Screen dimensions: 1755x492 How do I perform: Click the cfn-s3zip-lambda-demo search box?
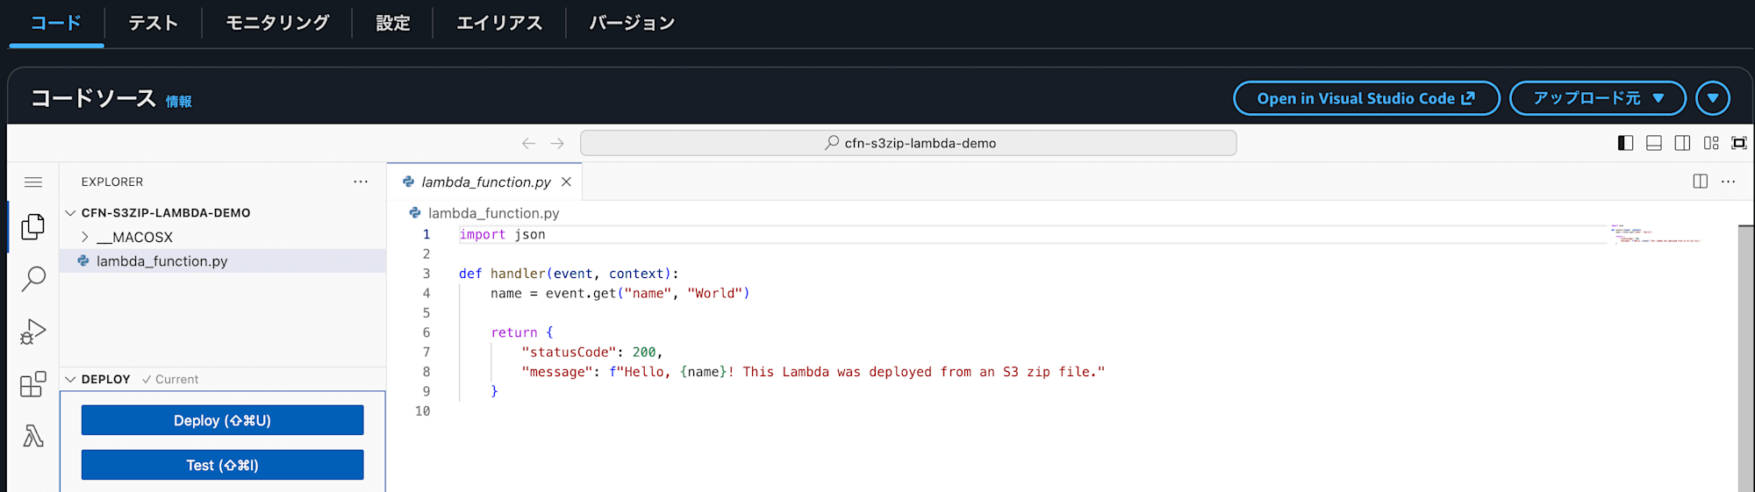click(908, 143)
